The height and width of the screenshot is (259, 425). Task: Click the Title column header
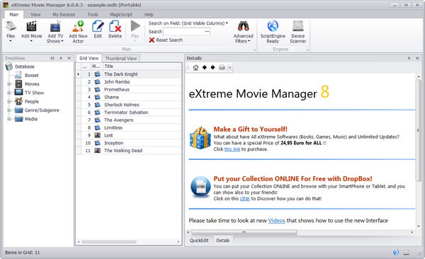point(142,67)
